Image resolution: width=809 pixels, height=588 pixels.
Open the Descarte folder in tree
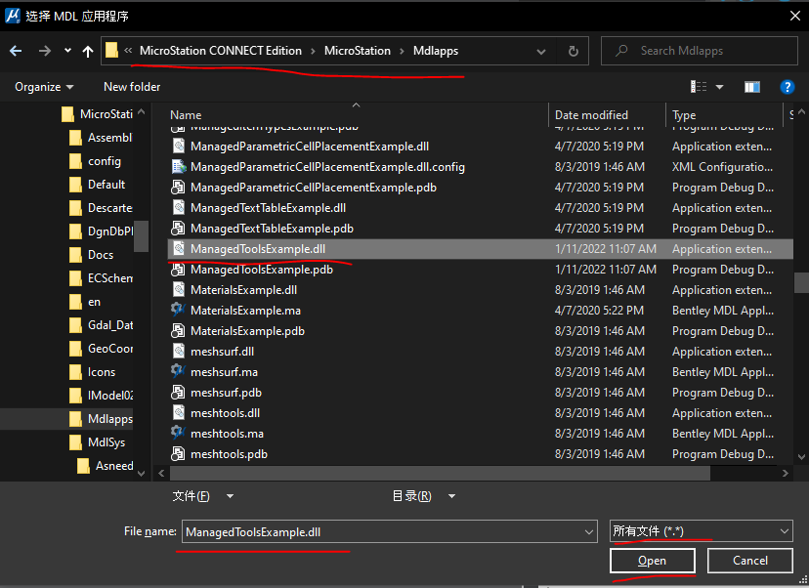101,208
